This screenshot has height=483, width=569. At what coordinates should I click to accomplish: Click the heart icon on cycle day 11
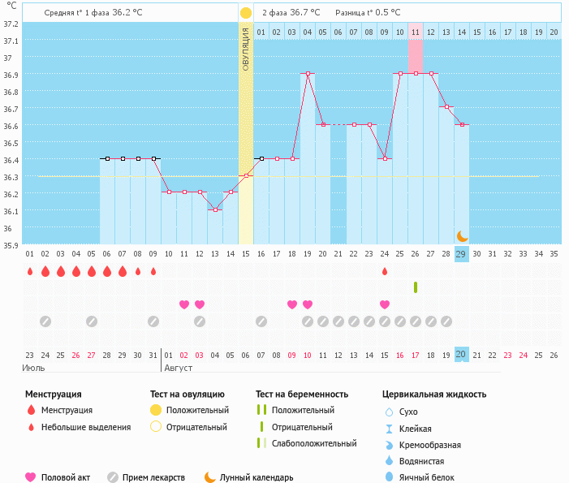(184, 304)
